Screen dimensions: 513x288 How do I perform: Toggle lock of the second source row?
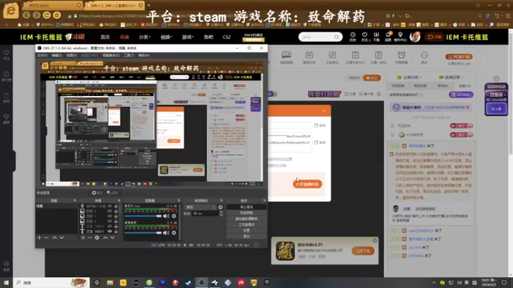tap(116, 211)
